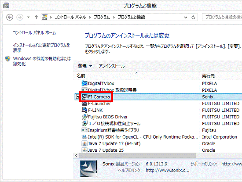Select the Inspirium辞書検索ライブラリ entry name

114,130
